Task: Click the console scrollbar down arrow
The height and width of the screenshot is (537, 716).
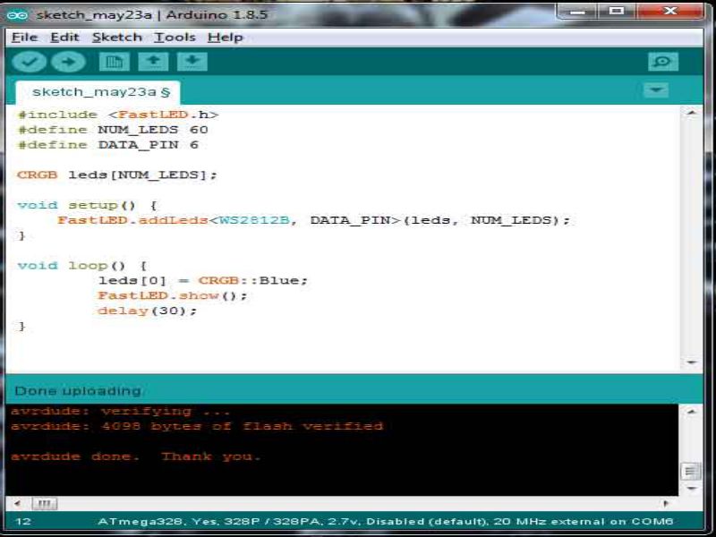Action: [x=692, y=488]
